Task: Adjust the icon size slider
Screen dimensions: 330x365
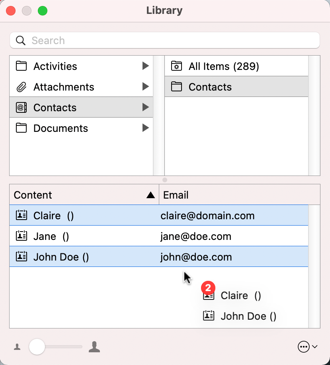Action: 37,346
